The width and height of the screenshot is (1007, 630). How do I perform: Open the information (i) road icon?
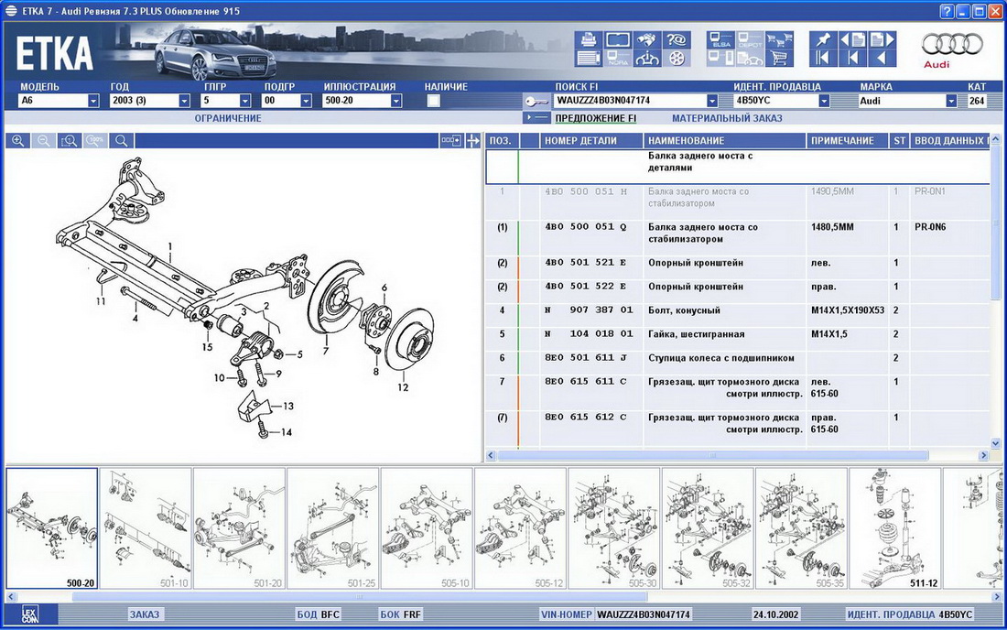click(646, 59)
